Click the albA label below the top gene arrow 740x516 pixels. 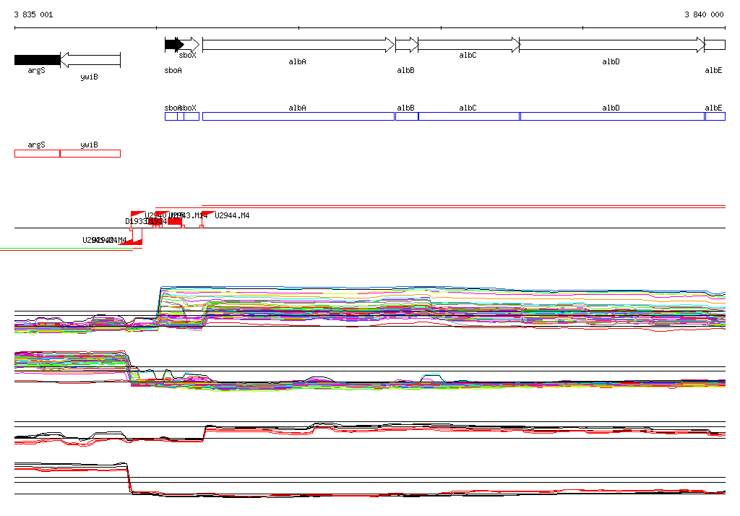[297, 62]
